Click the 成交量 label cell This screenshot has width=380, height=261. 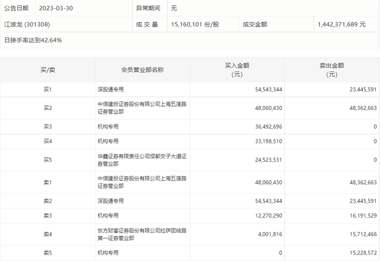coord(150,24)
